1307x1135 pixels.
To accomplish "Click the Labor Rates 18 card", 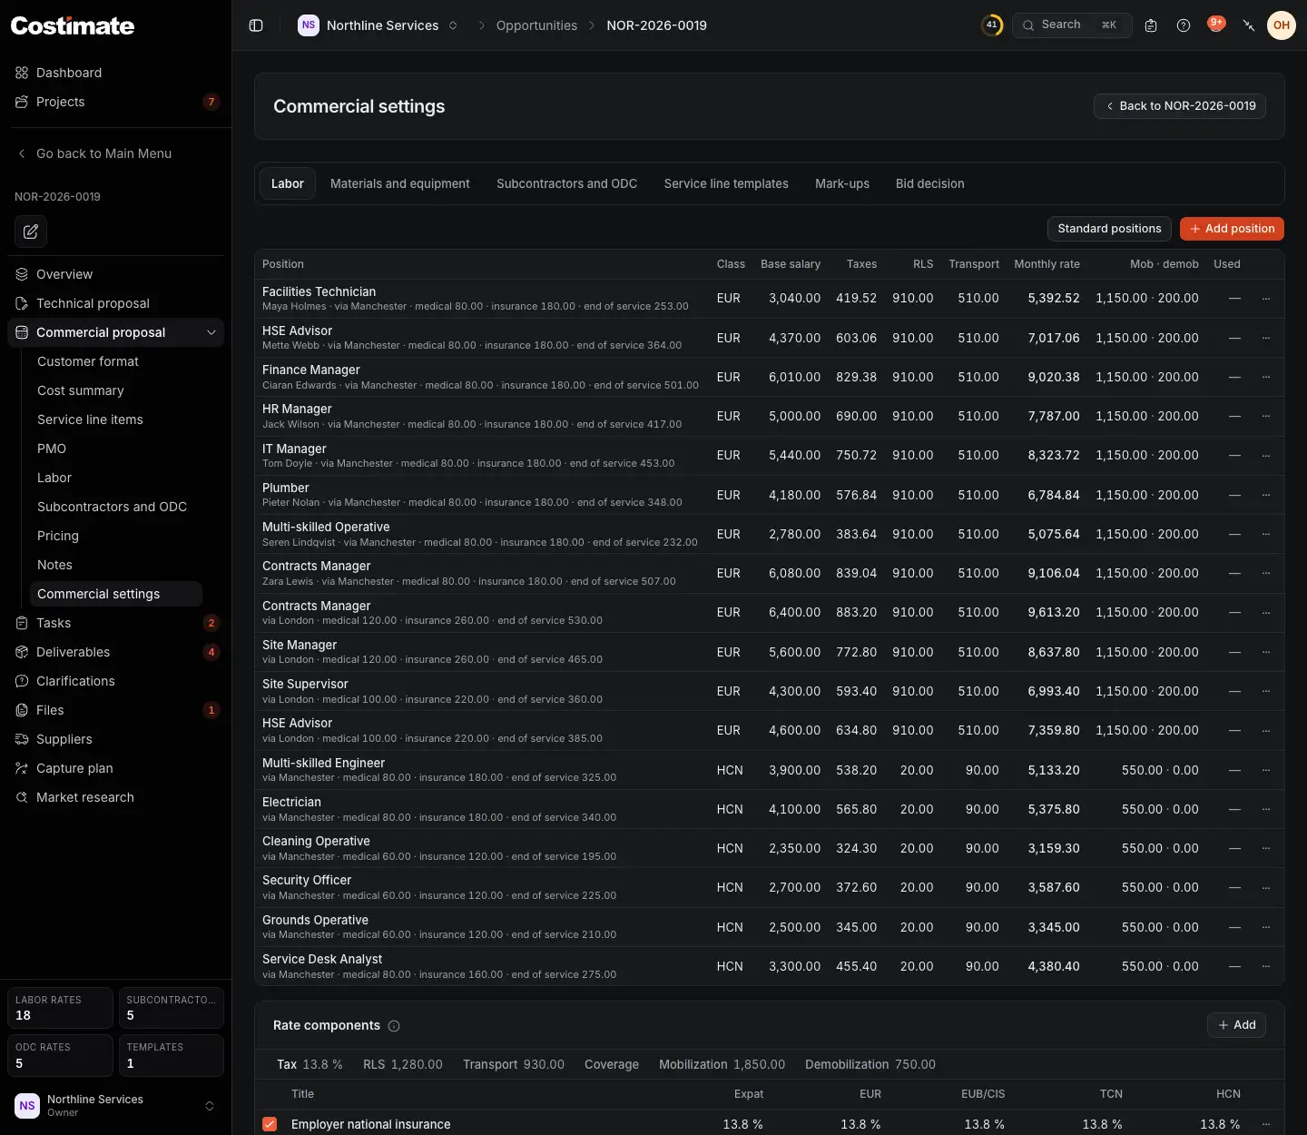I will pos(60,1008).
